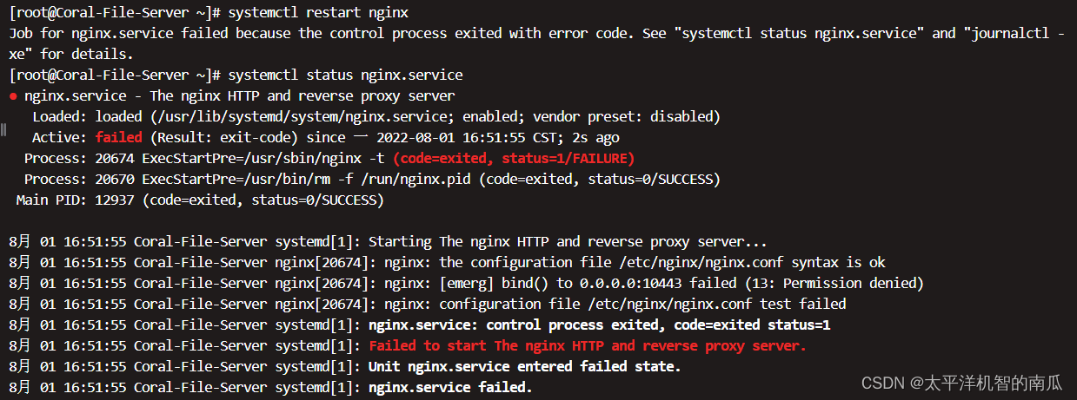Screen dimensions: 1077x400
Task: Click 'Main PID: 12937' line
Action: click(199, 200)
